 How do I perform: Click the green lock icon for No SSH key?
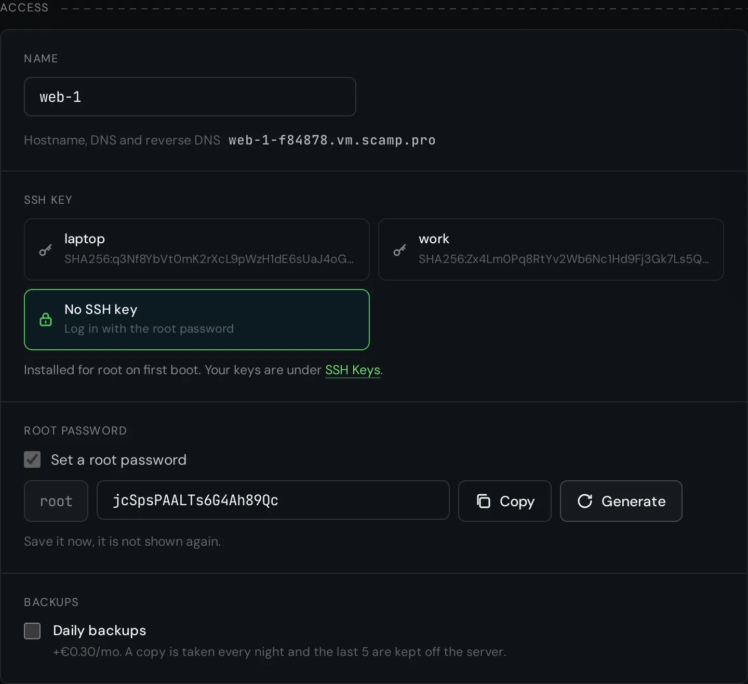tap(46, 319)
